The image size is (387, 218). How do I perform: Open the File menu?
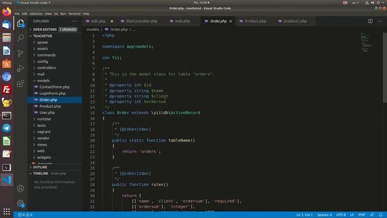point(17,14)
